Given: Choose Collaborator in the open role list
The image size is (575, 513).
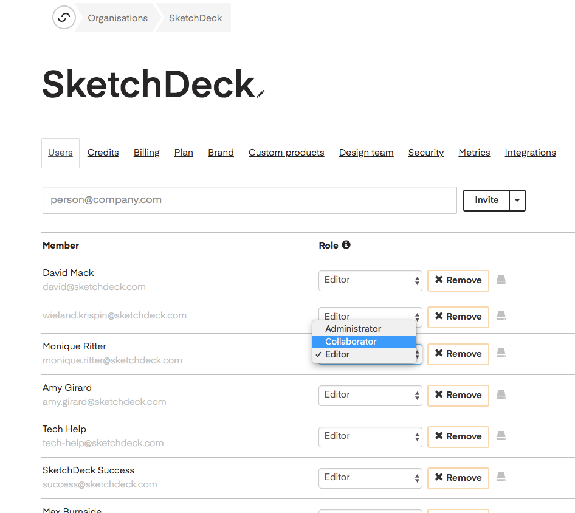Looking at the screenshot, I should pos(364,342).
